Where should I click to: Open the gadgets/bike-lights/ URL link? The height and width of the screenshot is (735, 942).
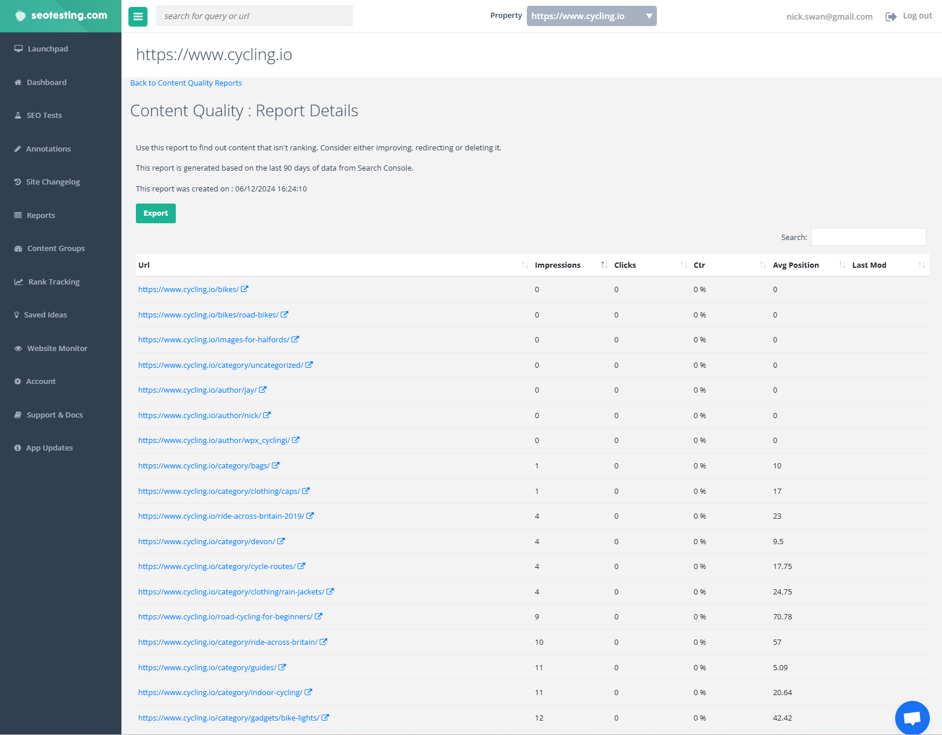pos(228,718)
